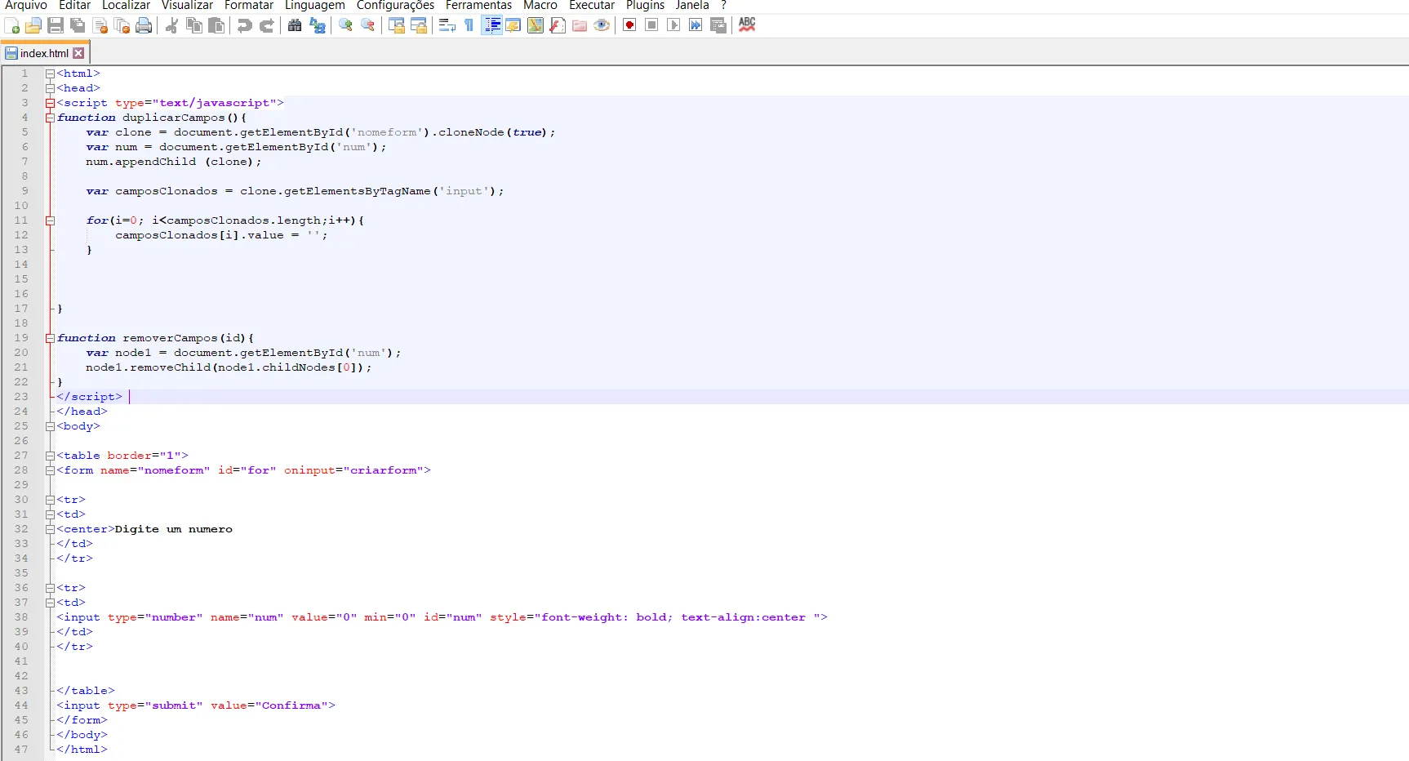Toggle show all characters pilcrow button

coord(469,26)
